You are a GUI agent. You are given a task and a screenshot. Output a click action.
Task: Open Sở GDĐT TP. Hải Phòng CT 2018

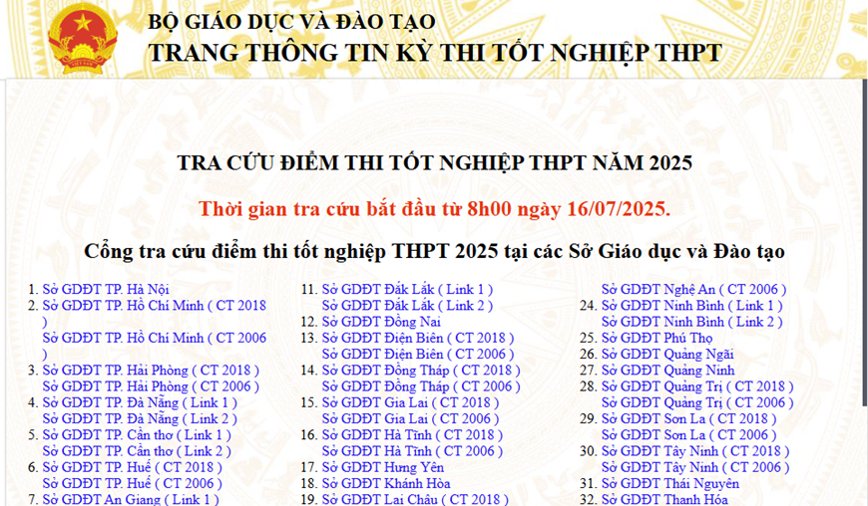point(151,371)
